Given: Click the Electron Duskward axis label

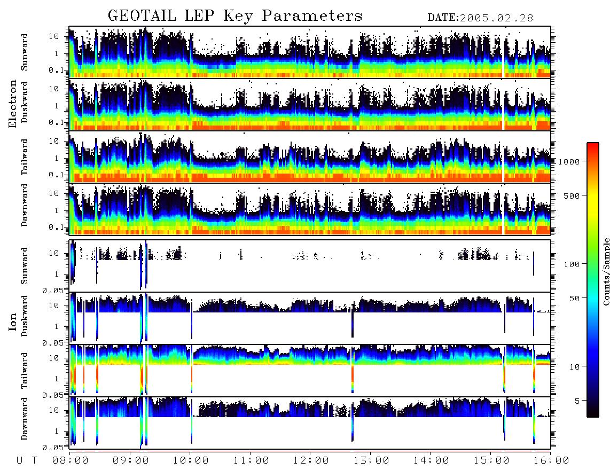Looking at the screenshot, I should point(24,102).
